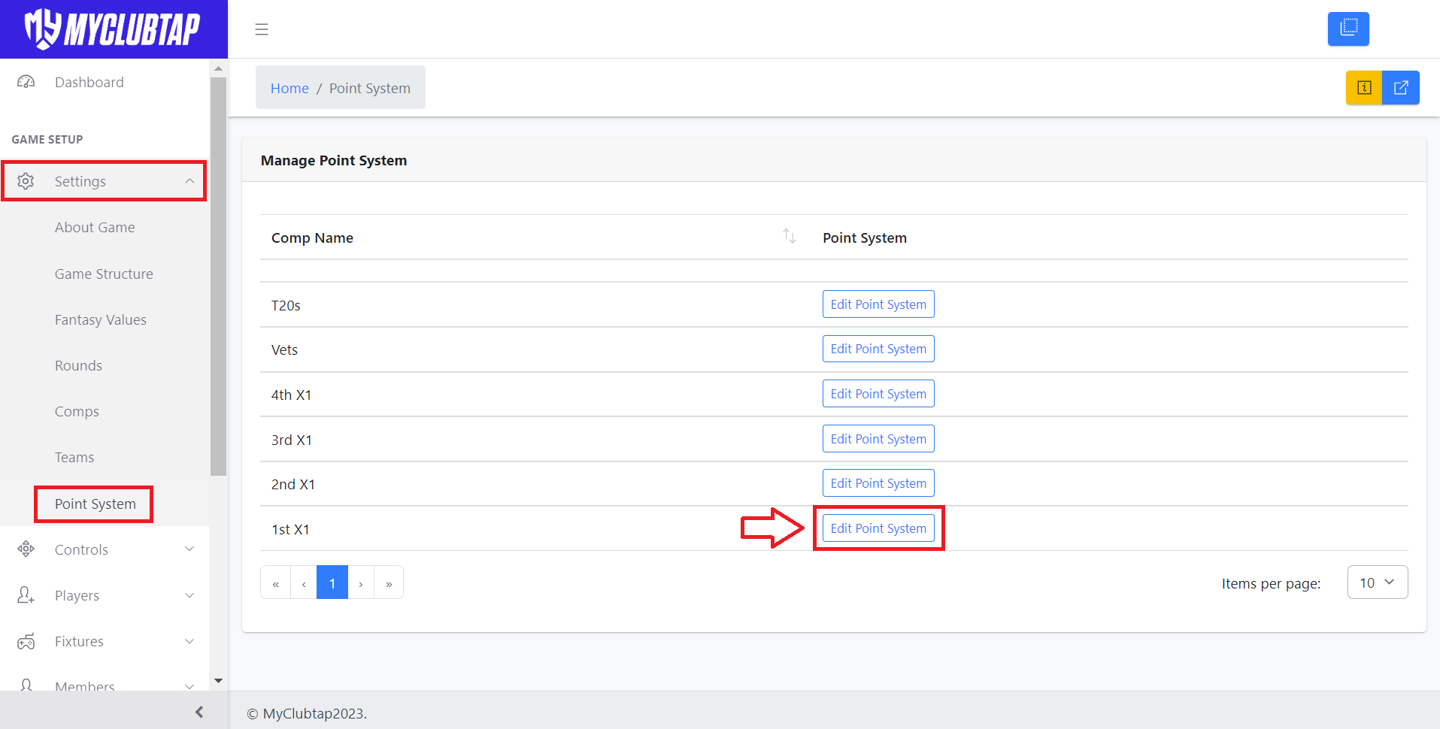Viewport: 1440px width, 729px height.
Task: Click sidebar scrollbar down arrow
Action: [x=218, y=681]
